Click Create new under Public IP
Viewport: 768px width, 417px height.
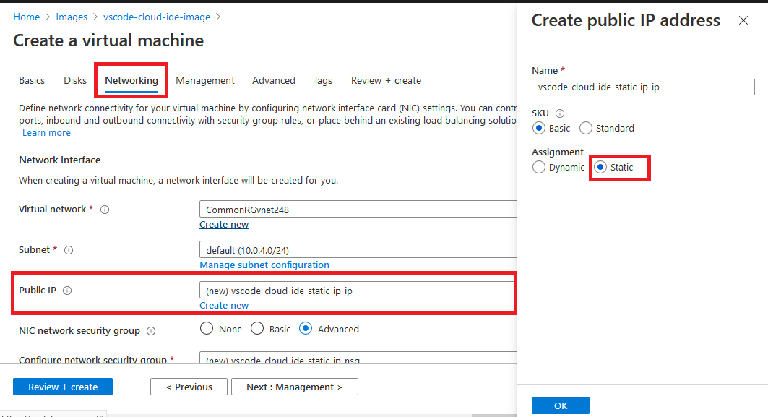[x=224, y=305]
